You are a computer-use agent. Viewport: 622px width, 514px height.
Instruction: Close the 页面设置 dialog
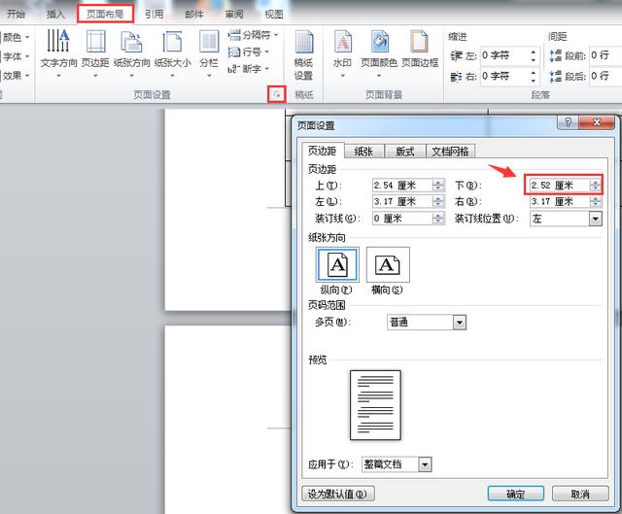tap(597, 122)
